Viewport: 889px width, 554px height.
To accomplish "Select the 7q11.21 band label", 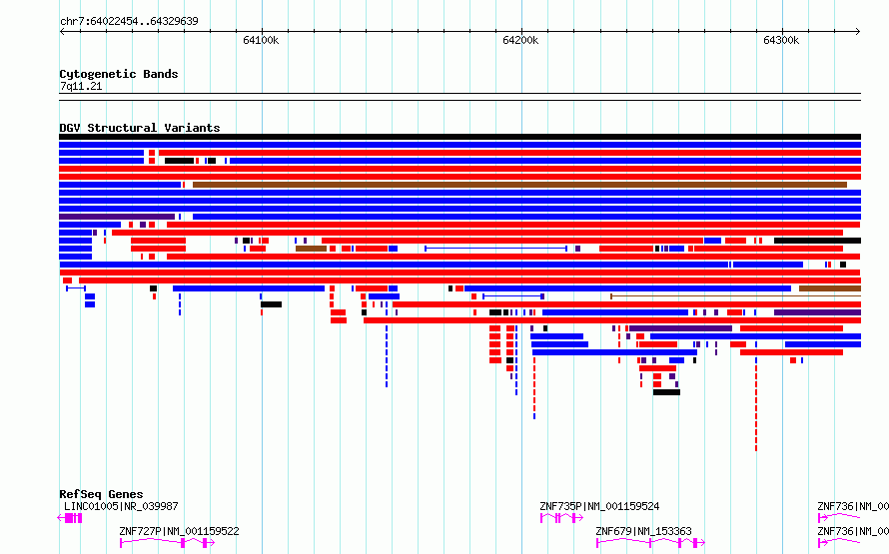I will (x=81, y=86).
